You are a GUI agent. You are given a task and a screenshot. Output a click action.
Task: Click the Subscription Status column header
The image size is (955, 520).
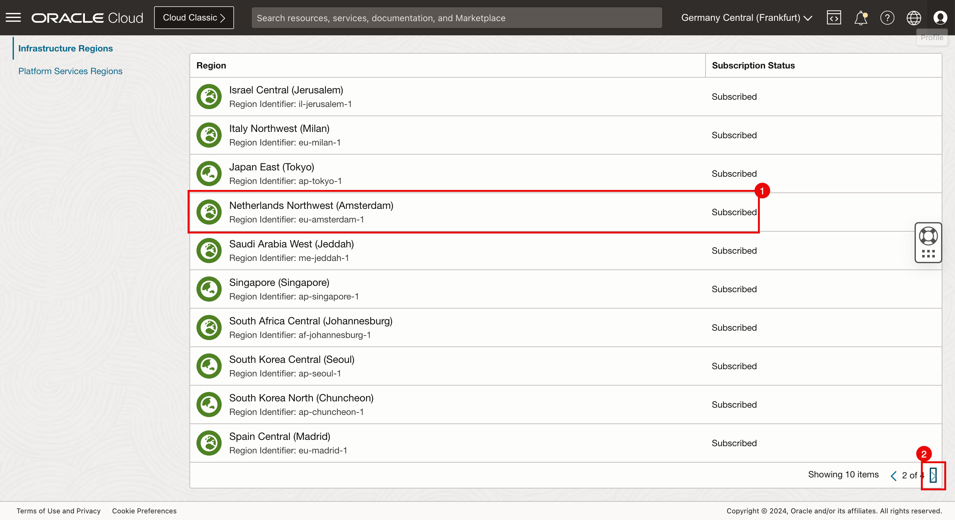point(753,66)
